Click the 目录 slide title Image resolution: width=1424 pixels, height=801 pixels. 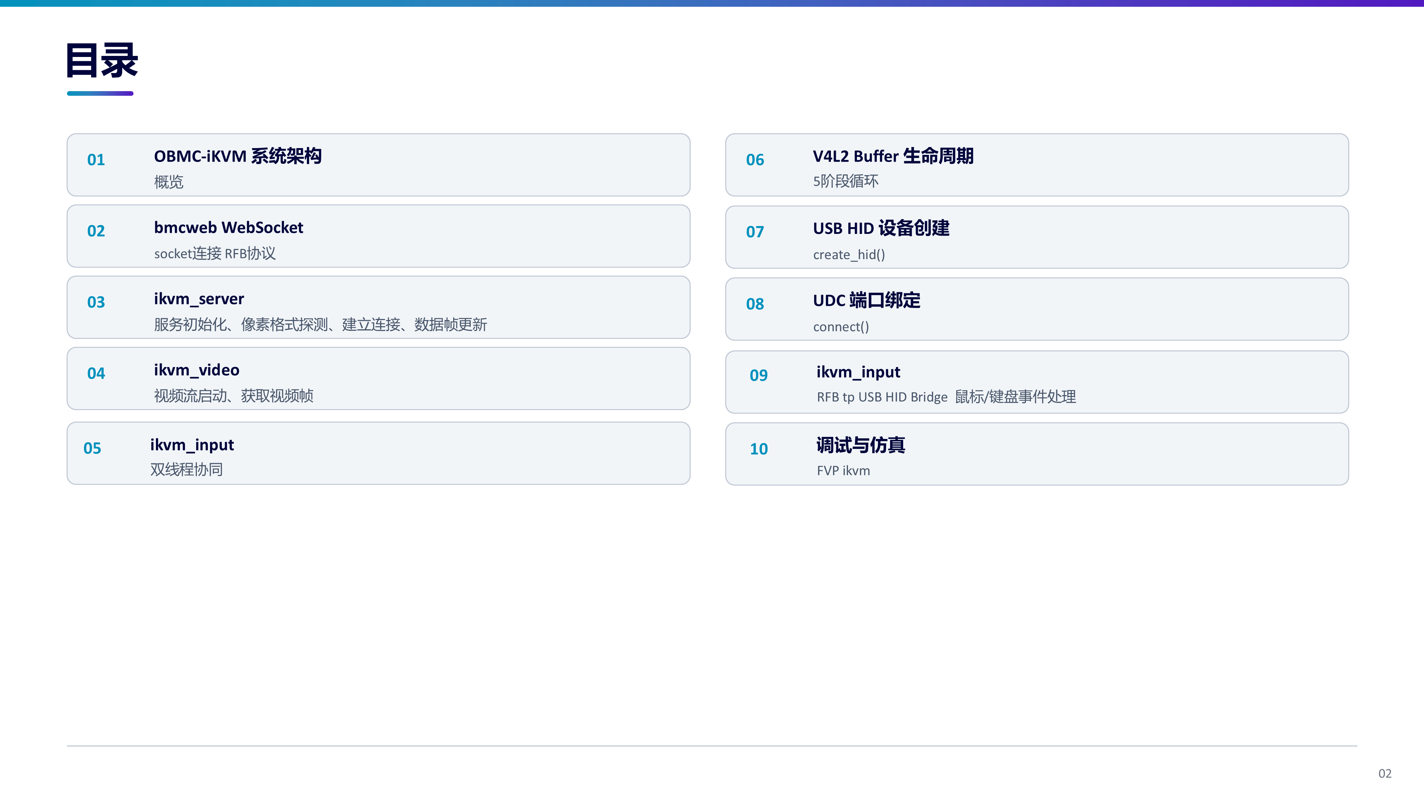(x=102, y=60)
